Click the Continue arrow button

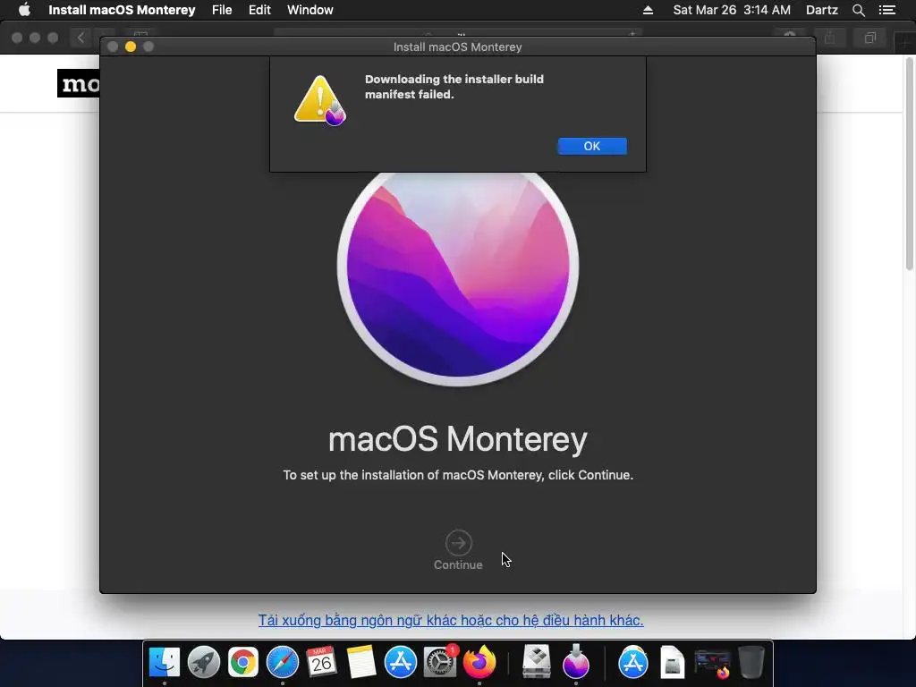(x=459, y=543)
